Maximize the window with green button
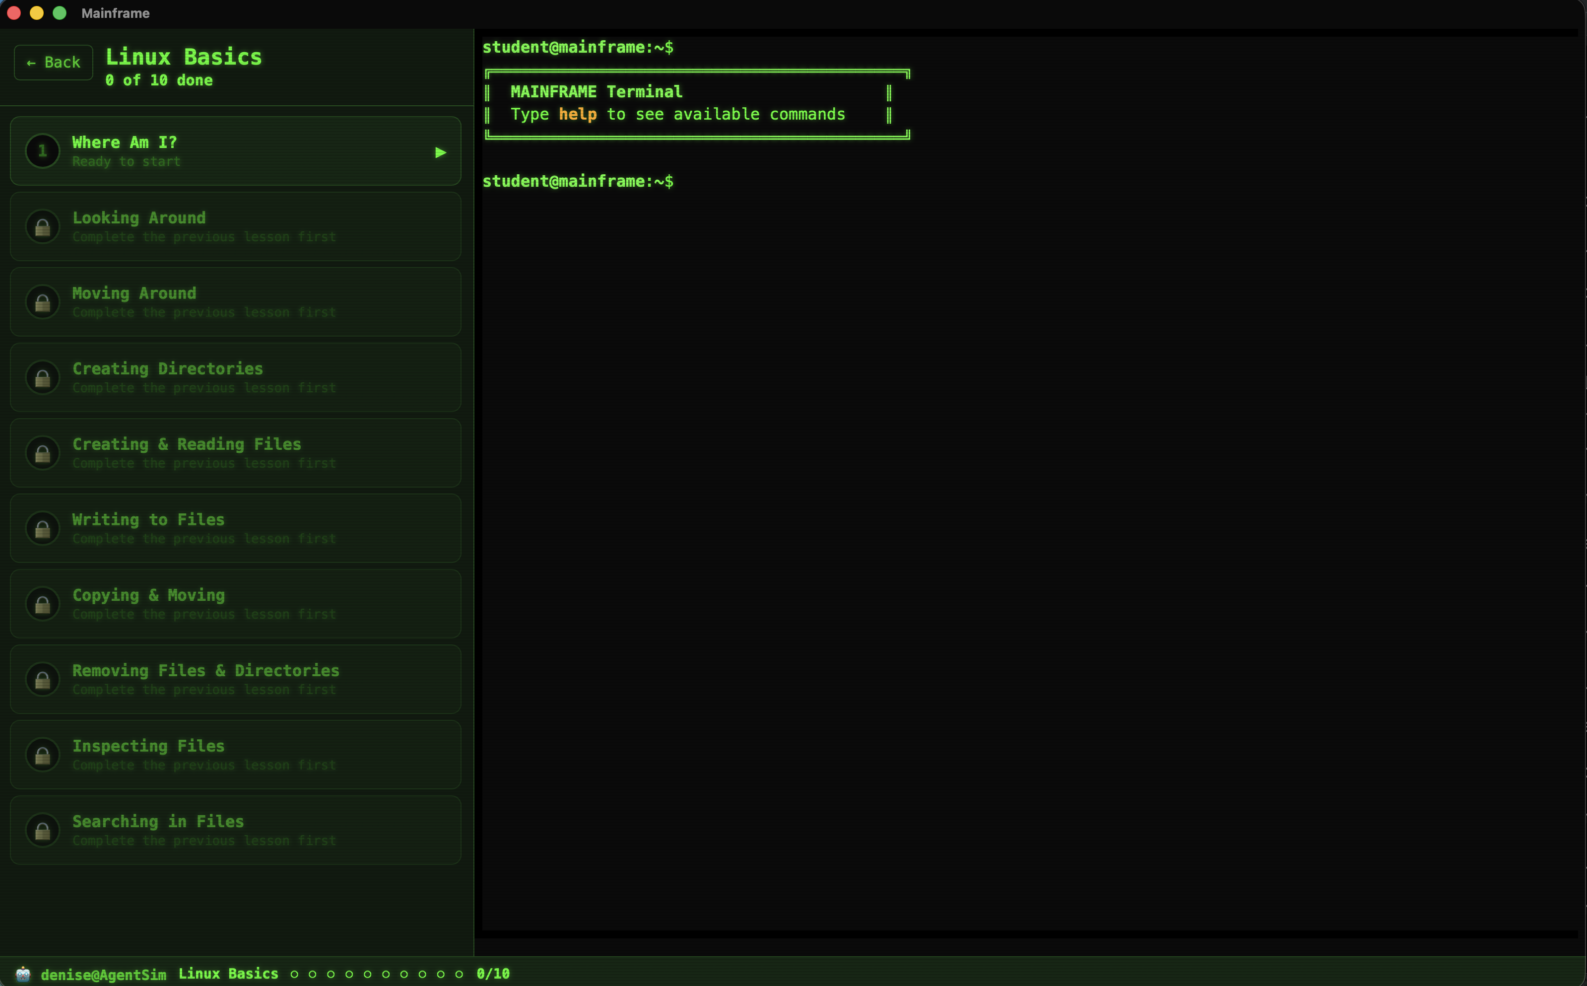This screenshot has height=986, width=1587. (x=60, y=13)
